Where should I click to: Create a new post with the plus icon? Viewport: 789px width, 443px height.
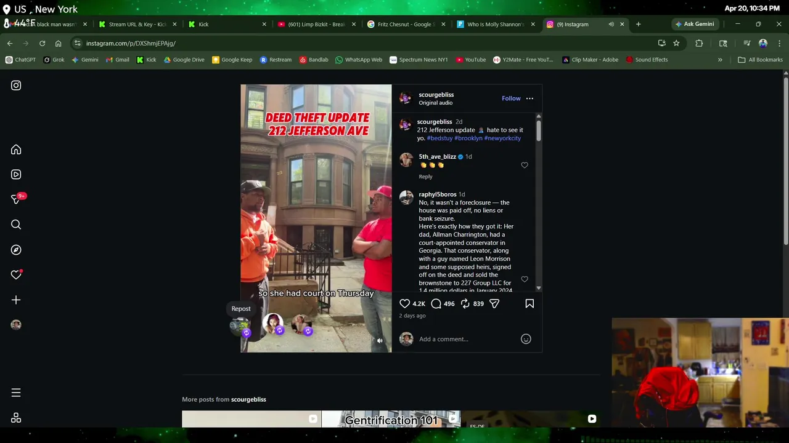[16, 300]
